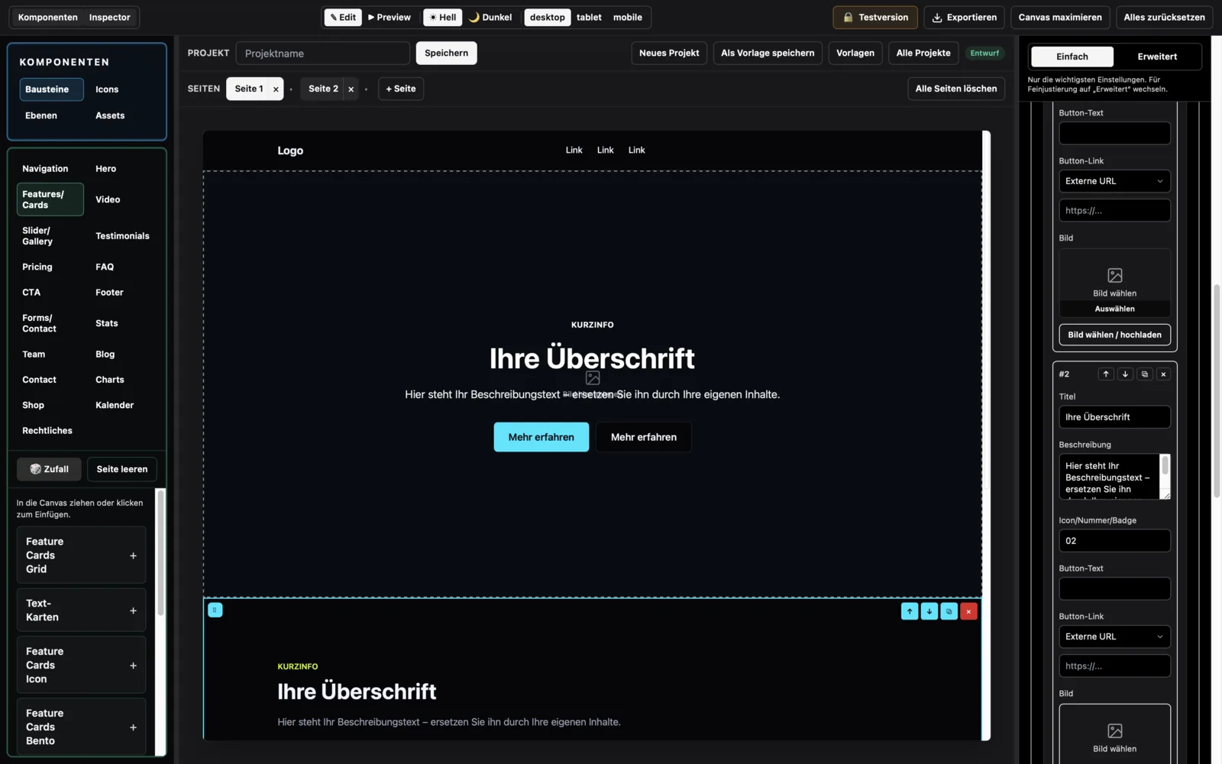The image size is (1222, 764).
Task: Add the Feature Cards Icon block via plus
Action: 133,665
